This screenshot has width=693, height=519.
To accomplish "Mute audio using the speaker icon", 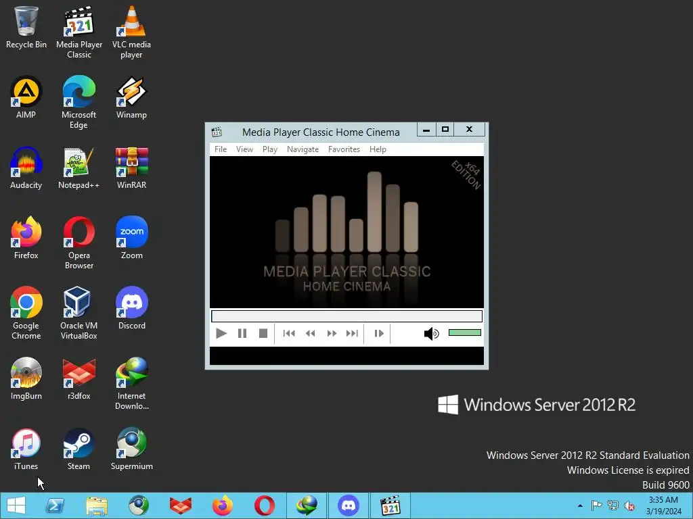I will [x=431, y=334].
